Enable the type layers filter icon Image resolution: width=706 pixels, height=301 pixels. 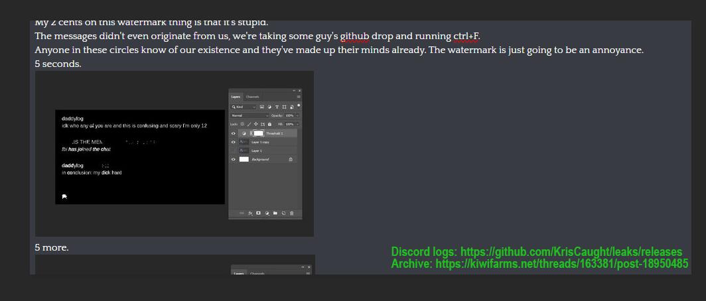coord(277,107)
